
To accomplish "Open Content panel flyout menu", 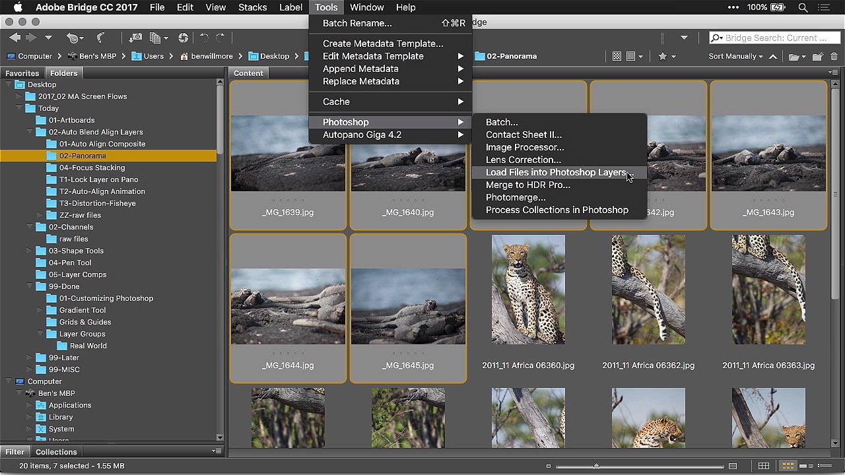I will (x=834, y=73).
